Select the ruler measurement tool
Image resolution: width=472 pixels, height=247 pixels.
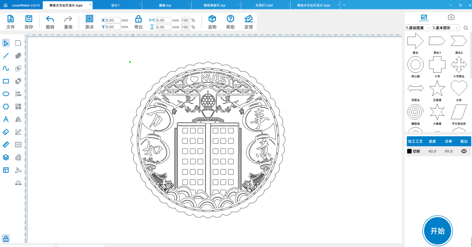click(6, 145)
